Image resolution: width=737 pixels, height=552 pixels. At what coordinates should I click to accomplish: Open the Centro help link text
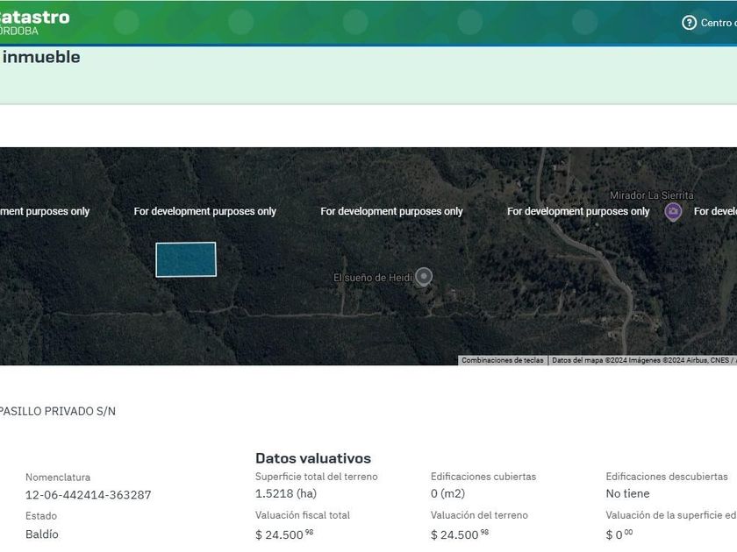pos(719,23)
